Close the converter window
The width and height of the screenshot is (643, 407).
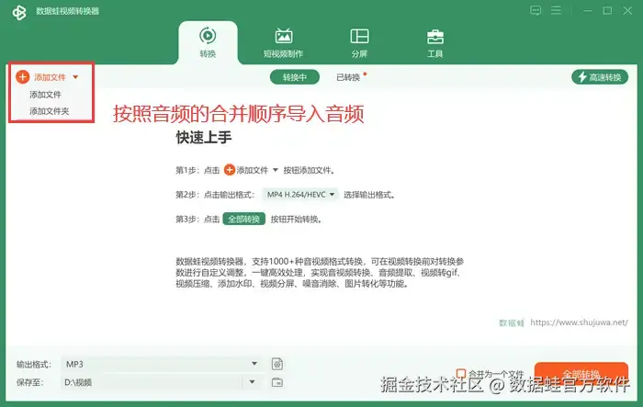pos(627,11)
